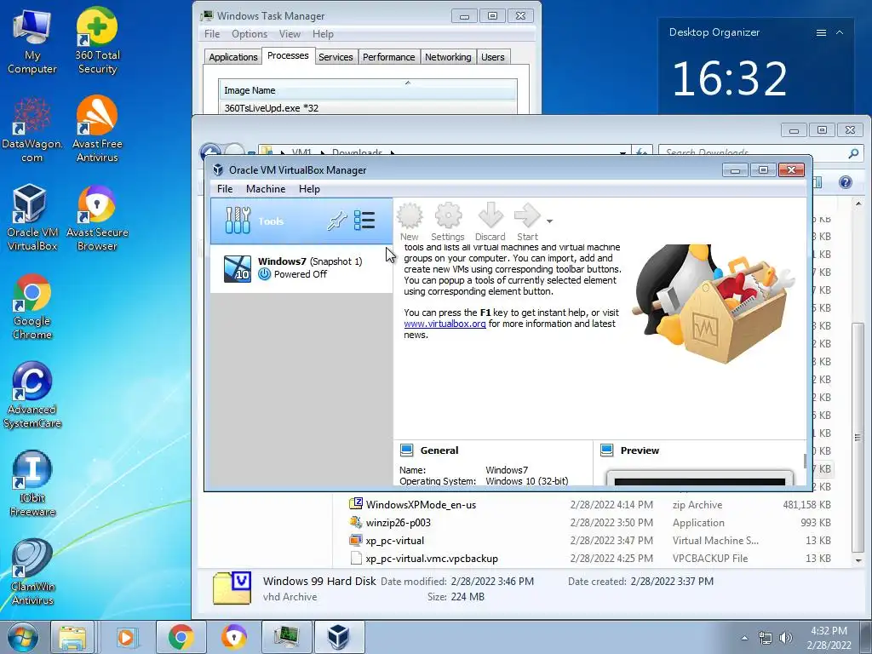Click the Discard toolbar button
Viewport: 872px width, 654px height.
(490, 222)
